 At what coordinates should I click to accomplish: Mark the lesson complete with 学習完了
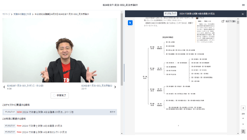[60, 95]
